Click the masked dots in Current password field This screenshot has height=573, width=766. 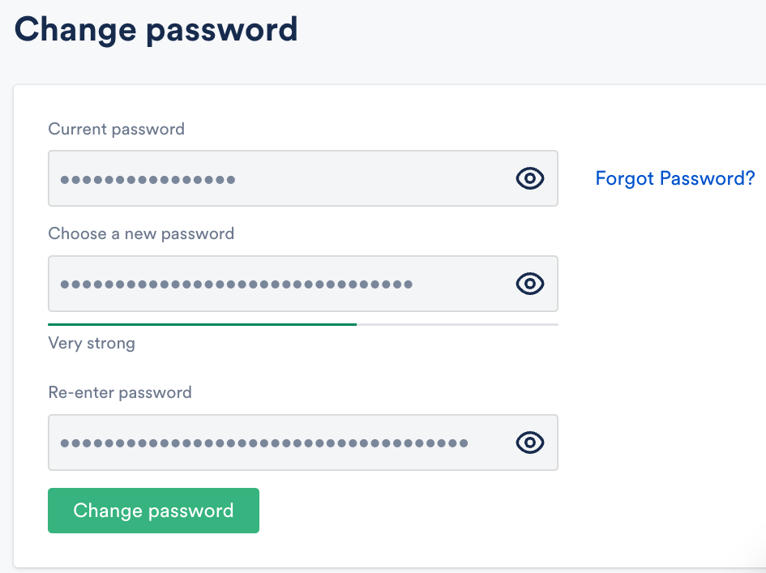(148, 179)
